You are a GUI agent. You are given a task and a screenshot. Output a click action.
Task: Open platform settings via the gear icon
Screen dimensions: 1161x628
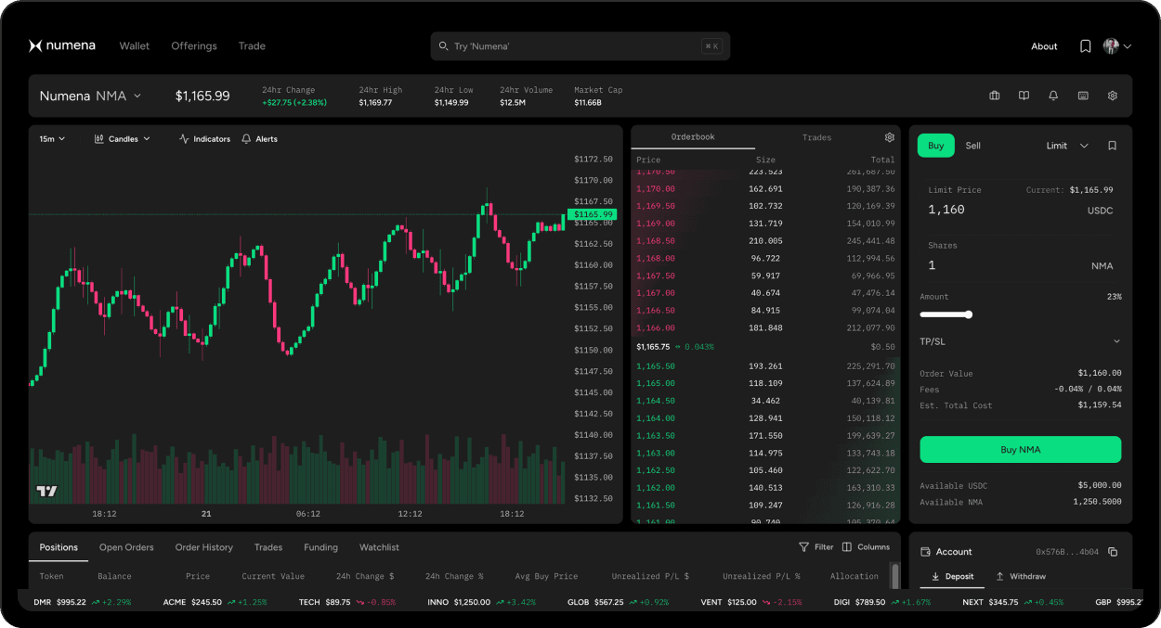pyautogui.click(x=1113, y=96)
